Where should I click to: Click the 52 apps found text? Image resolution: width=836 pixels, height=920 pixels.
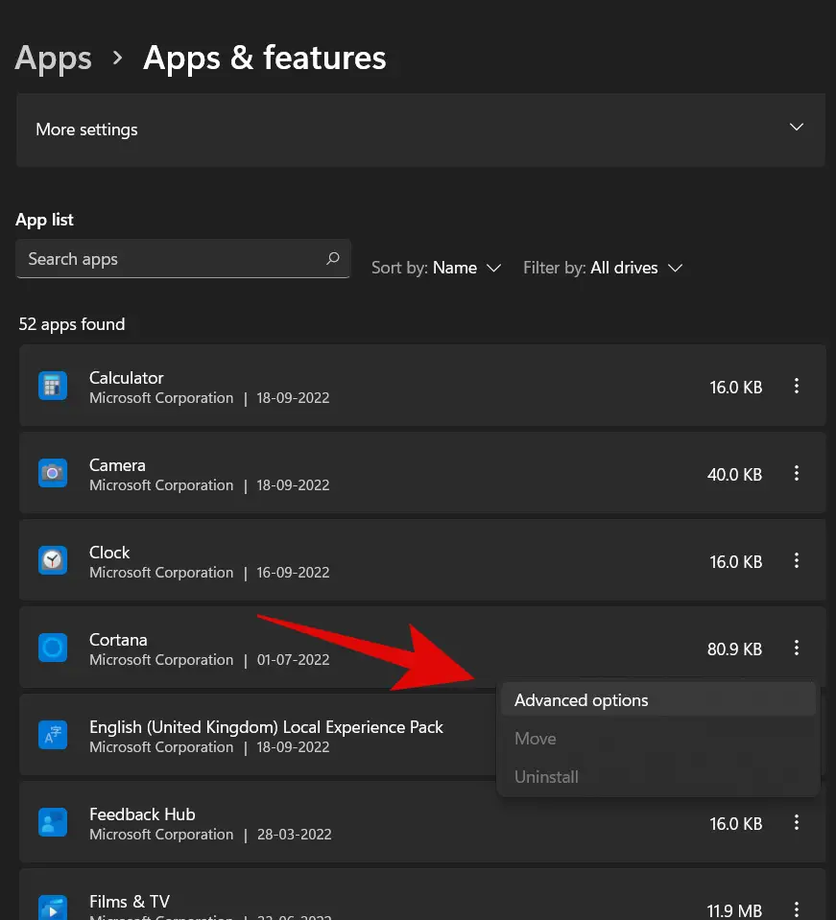[x=72, y=324]
